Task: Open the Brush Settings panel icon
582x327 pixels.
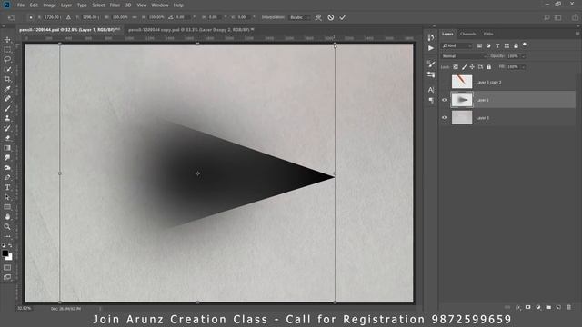Action: tap(430, 64)
